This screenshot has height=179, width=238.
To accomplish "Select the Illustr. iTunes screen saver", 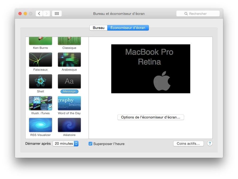I will (41, 103).
